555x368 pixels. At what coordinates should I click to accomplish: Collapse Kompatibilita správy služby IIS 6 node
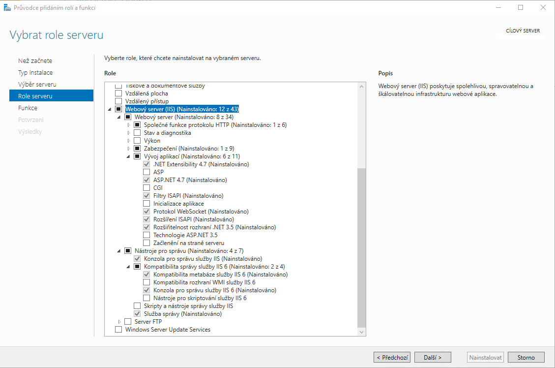(x=128, y=267)
